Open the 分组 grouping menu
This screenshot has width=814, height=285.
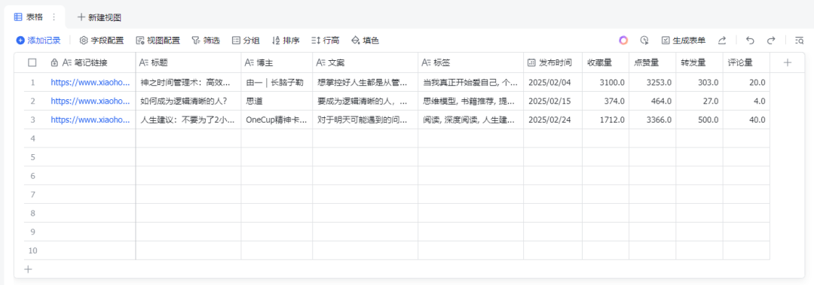click(x=246, y=41)
